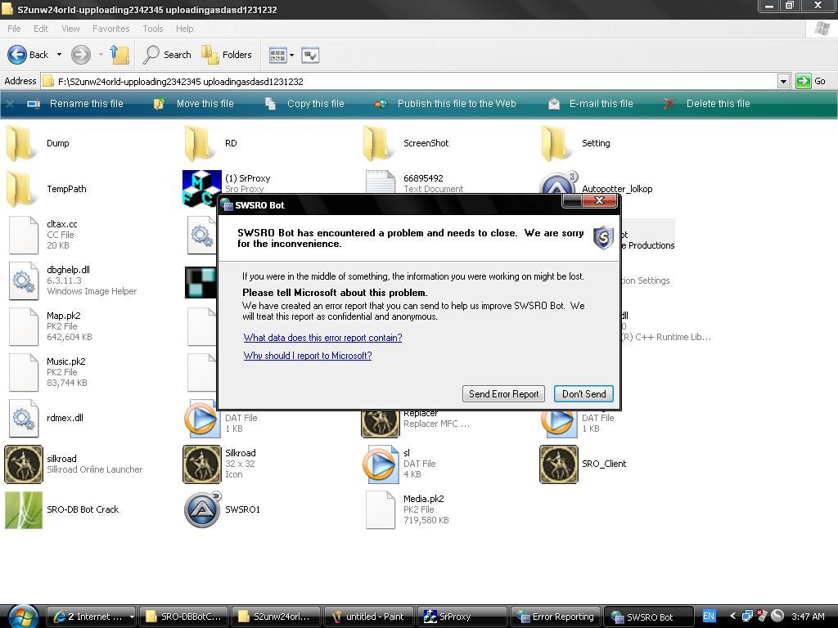Screen dimensions: 838x628
Task: Choose Delete this file
Action: [706, 104]
